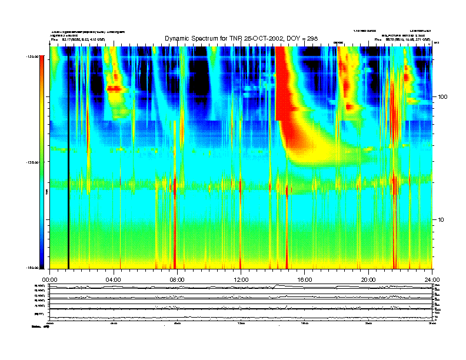Click the 10 frequency axis label
The height and width of the screenshot is (360, 466).
coord(441,220)
